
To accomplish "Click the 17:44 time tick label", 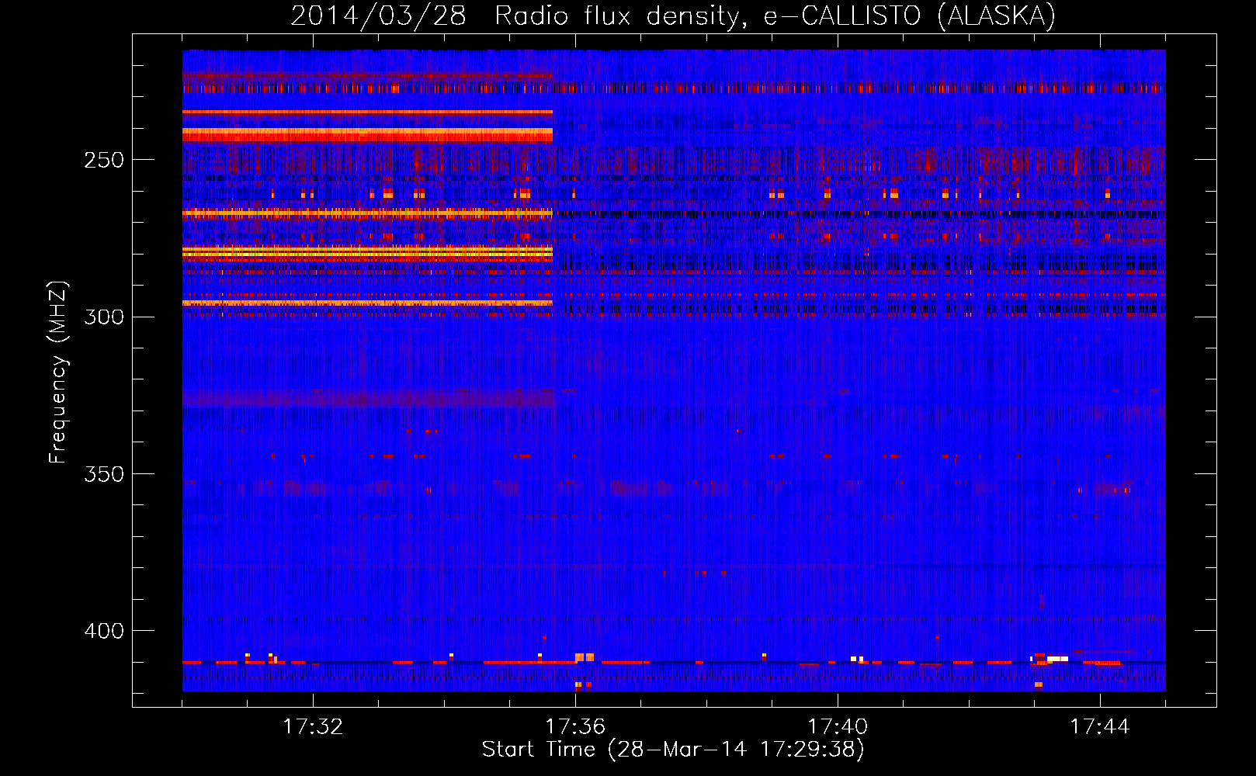I will pyautogui.click(x=1100, y=727).
